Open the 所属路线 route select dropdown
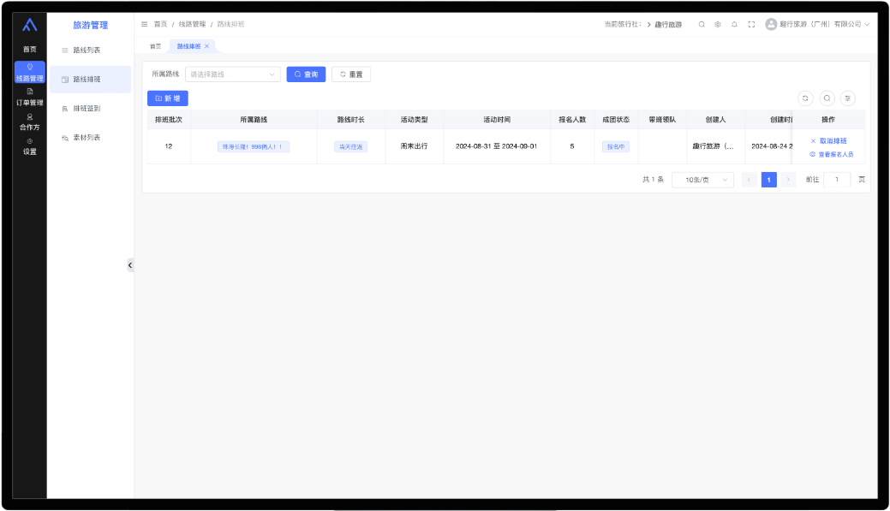The height and width of the screenshot is (511, 890). 233,74
